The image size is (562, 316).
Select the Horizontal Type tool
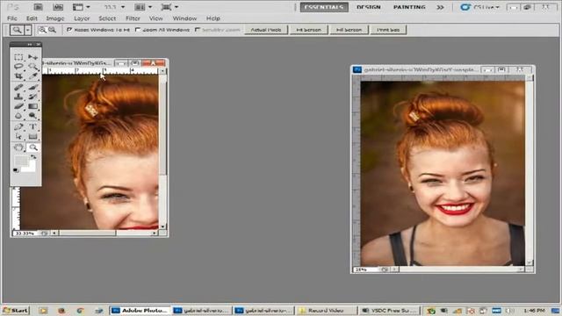(33, 126)
